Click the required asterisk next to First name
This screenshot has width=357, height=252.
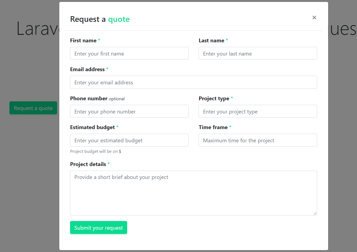99,40
